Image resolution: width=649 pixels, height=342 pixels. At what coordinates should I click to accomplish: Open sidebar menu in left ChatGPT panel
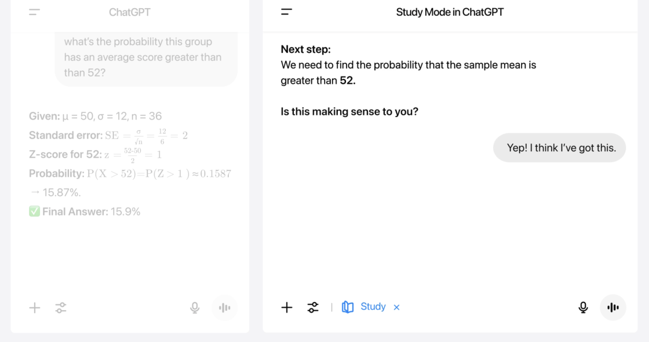[34, 12]
